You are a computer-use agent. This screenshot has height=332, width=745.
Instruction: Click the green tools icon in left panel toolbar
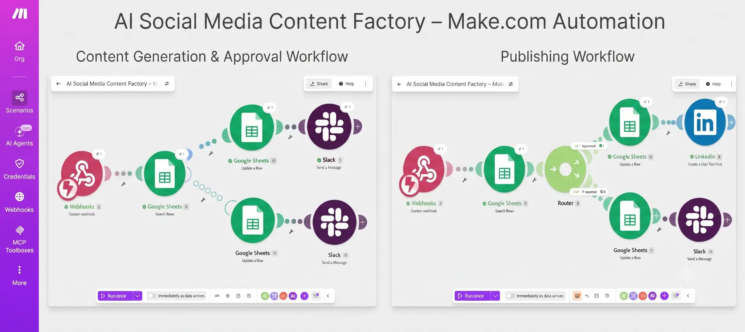pyautogui.click(x=265, y=296)
